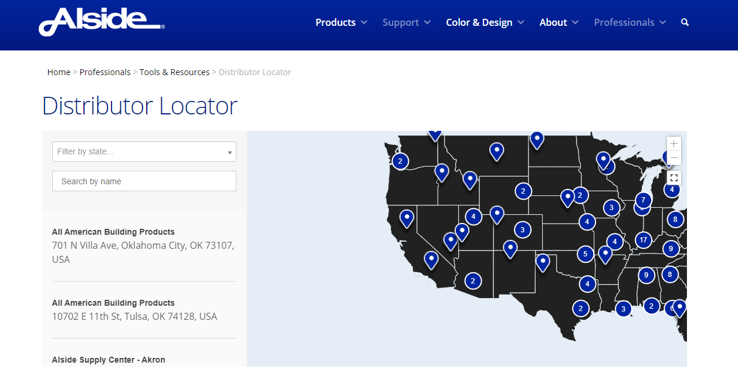Viewport: 738px width, 382px height.
Task: Click the cluster marker labeled 2 near Oregon
Action: pyautogui.click(x=400, y=161)
